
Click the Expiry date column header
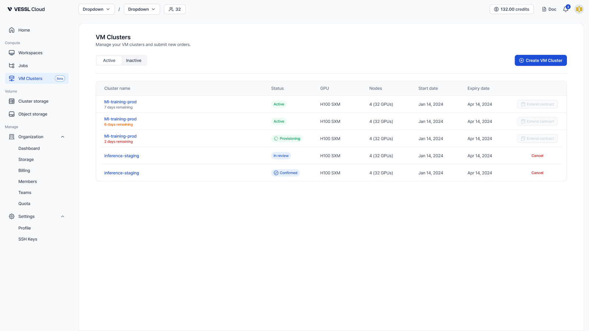point(478,89)
